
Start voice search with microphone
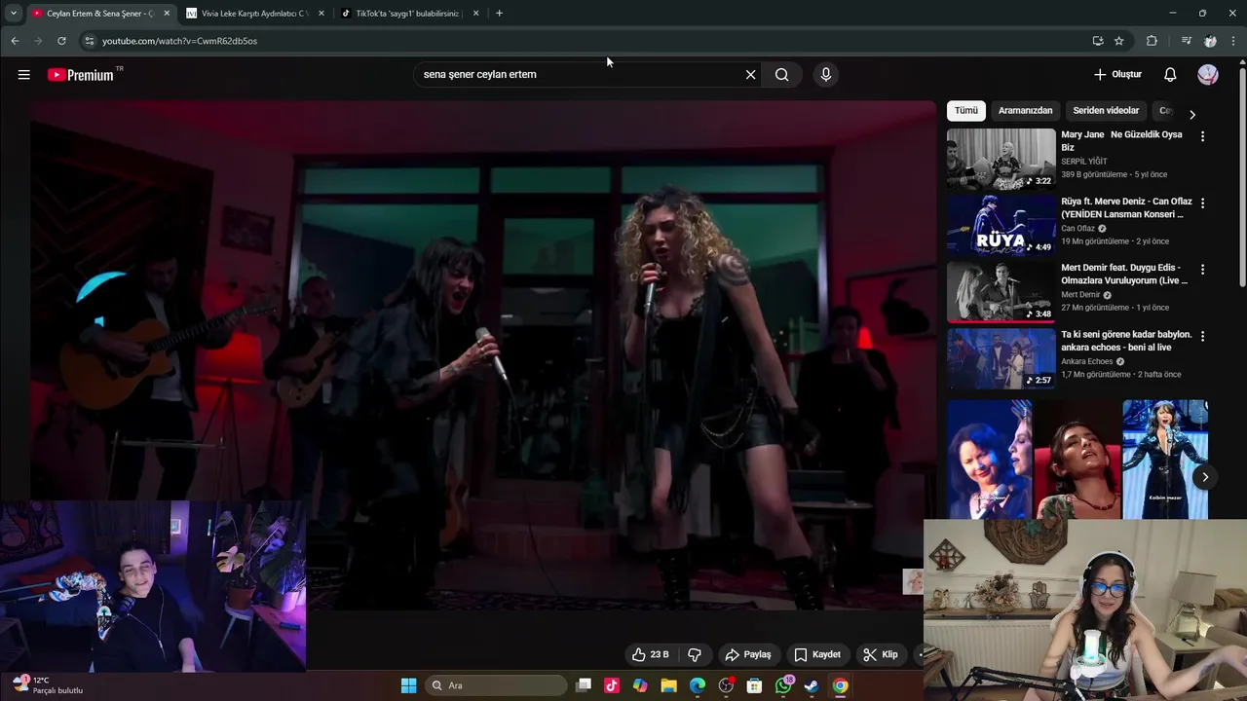click(x=826, y=74)
